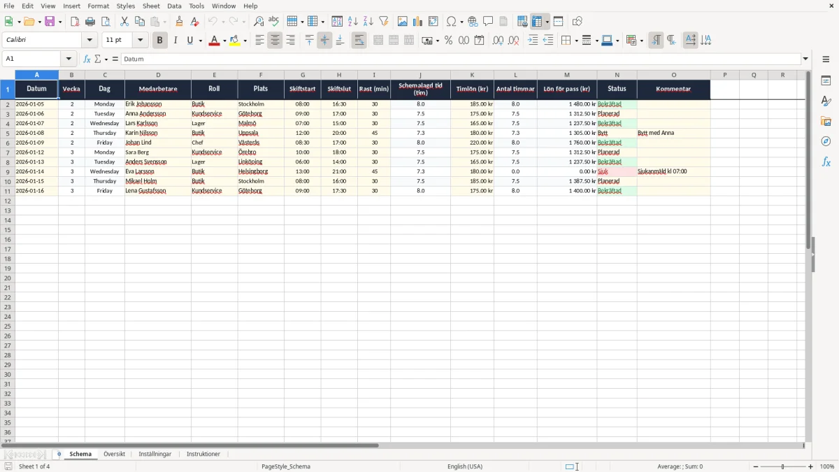Click the yellow highlight color swatch
839x472 pixels.
234,41
